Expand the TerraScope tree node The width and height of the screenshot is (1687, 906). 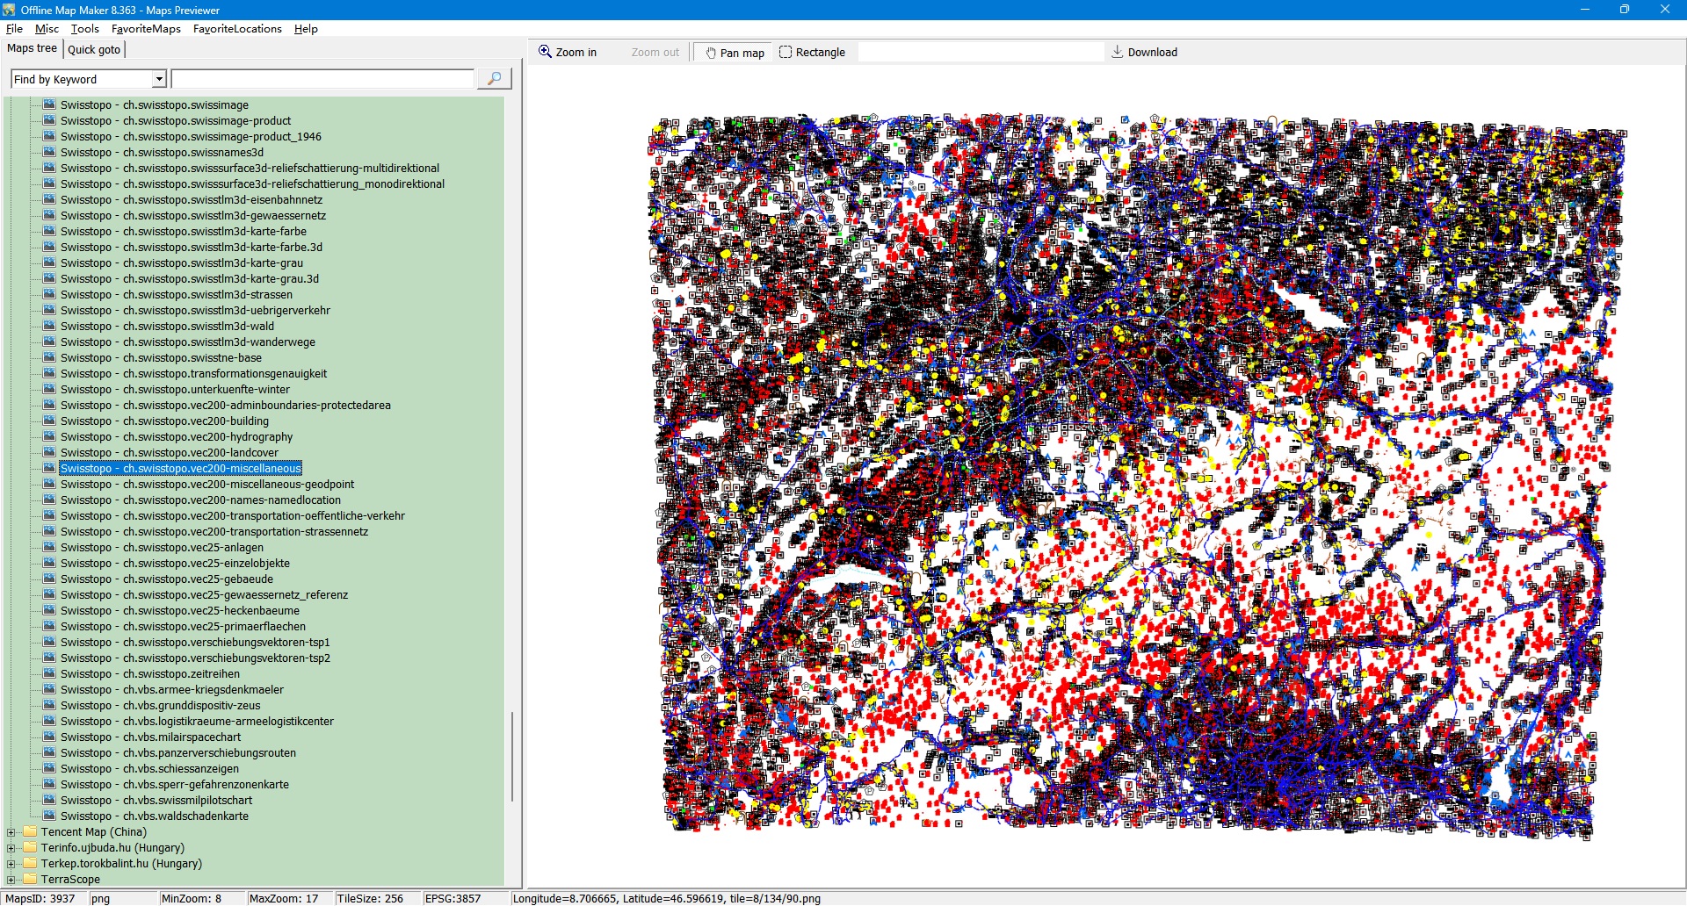click(x=11, y=880)
